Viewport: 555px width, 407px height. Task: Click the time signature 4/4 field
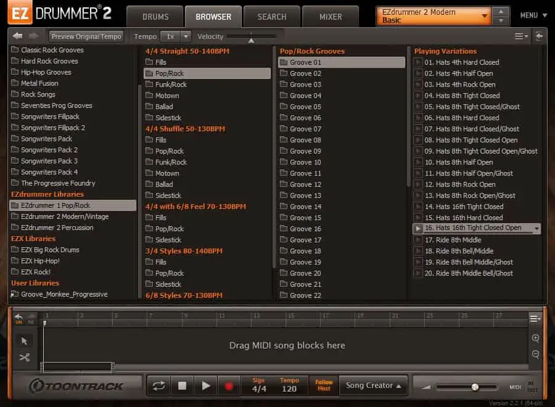[259, 388]
